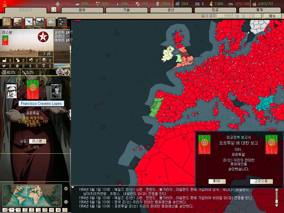Click the beach terrain thumbnail
This screenshot has height=213, width=284.
tap(62, 65)
